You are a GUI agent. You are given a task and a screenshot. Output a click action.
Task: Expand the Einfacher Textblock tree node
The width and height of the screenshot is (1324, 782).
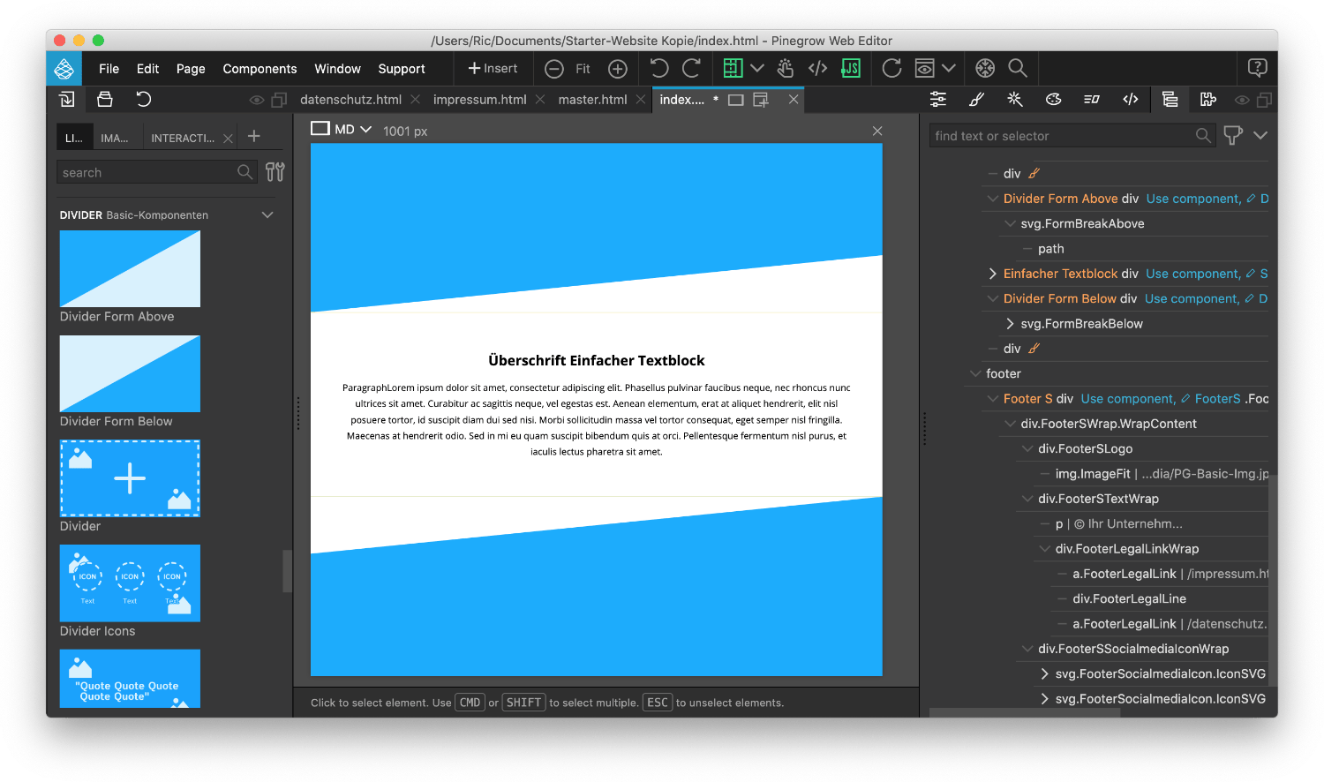point(993,274)
